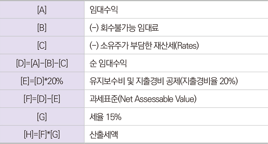This screenshot has height=144, width=268.
Task: Click the 유지보수비 및 지출경비 공제 cell
Action: point(176,81)
